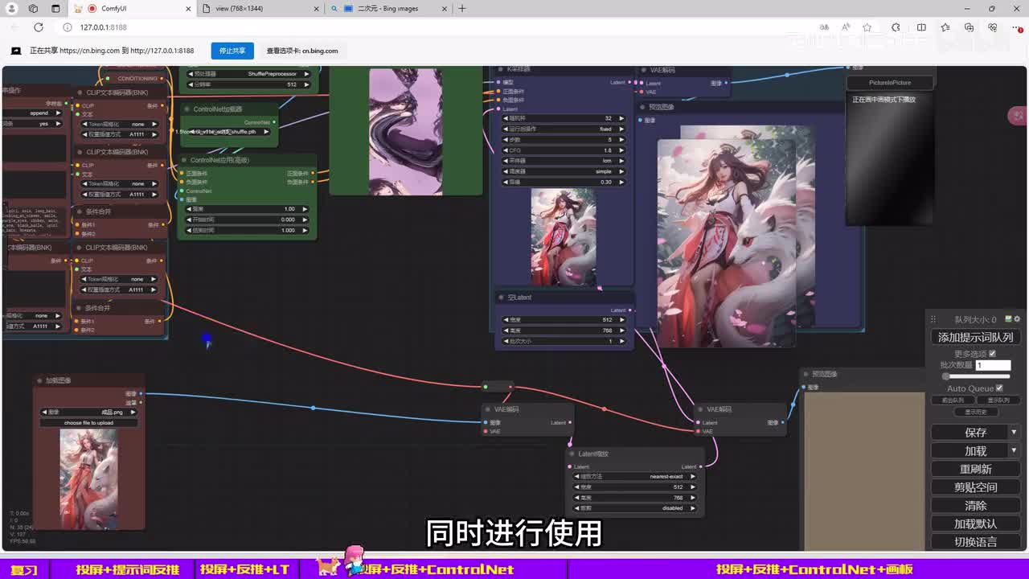Switch to the 二次元 Bing images tab

click(388, 9)
